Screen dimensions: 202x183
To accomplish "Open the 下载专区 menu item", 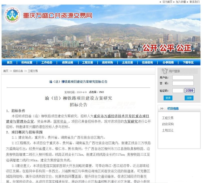I will click(x=188, y=62).
